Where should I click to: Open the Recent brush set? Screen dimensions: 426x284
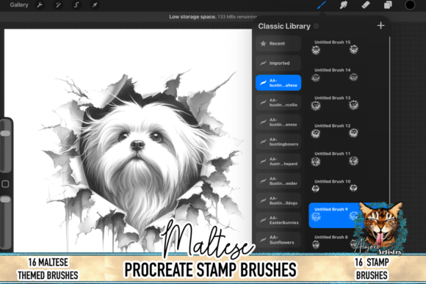click(x=278, y=43)
